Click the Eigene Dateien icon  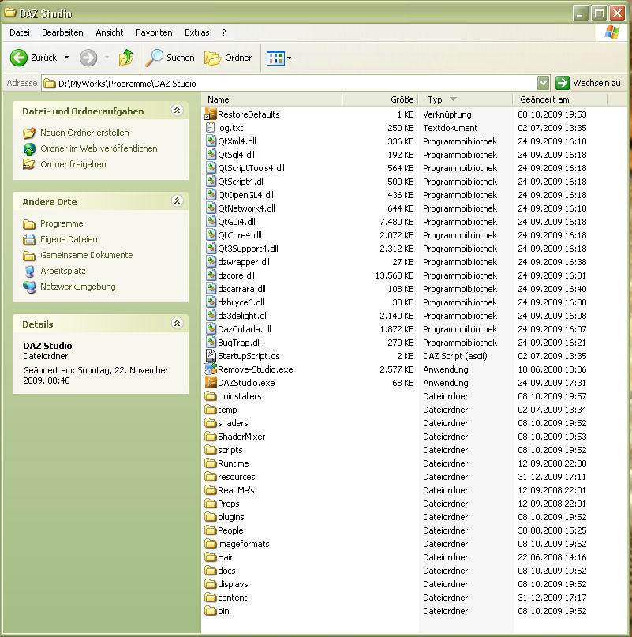[x=29, y=239]
